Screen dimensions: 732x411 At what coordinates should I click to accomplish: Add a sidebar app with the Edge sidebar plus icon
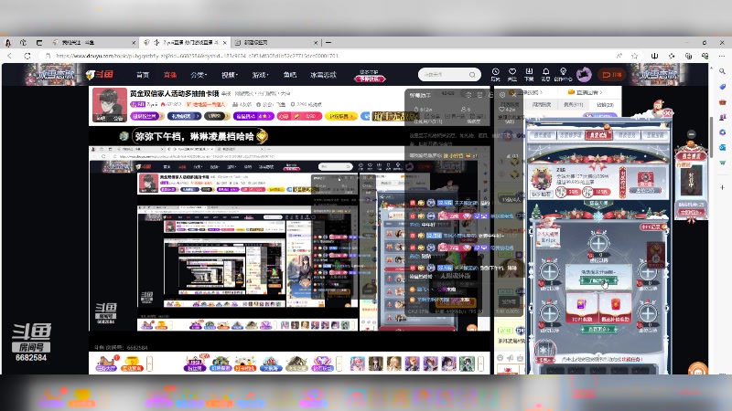(x=722, y=187)
